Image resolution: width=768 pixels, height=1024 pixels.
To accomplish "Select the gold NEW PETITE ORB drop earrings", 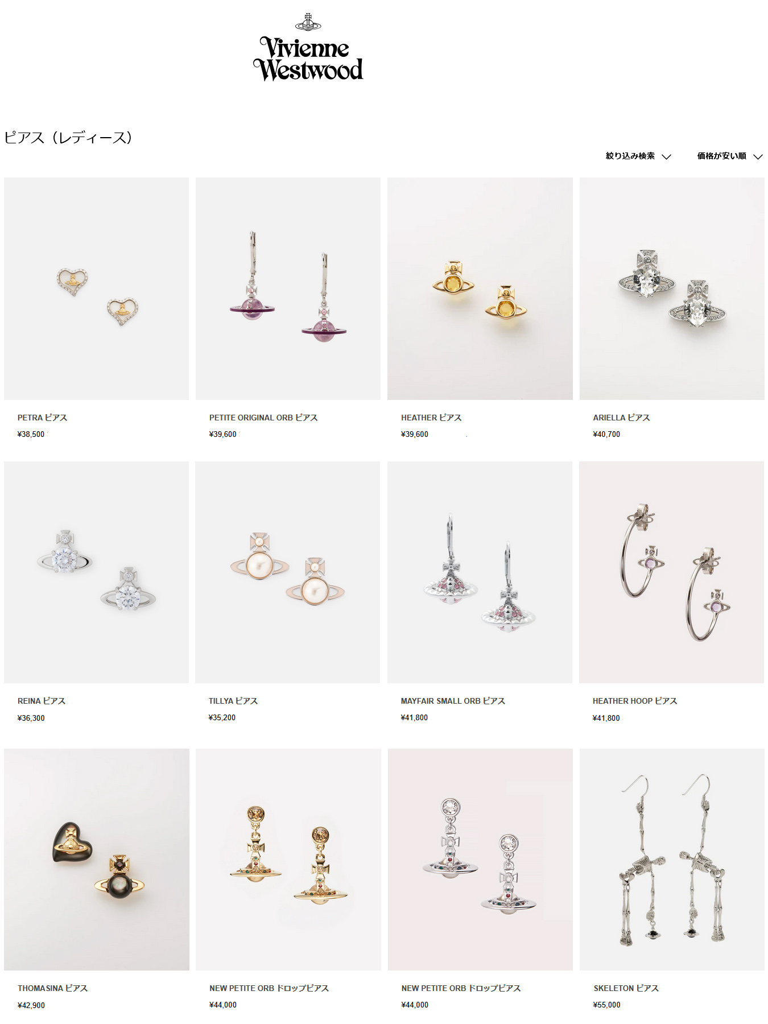I will (x=288, y=860).
